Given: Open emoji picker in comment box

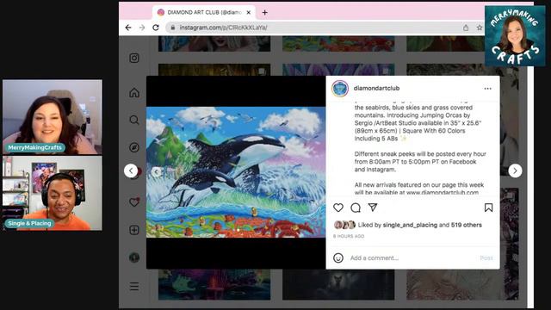Looking at the screenshot, I should pos(338,258).
